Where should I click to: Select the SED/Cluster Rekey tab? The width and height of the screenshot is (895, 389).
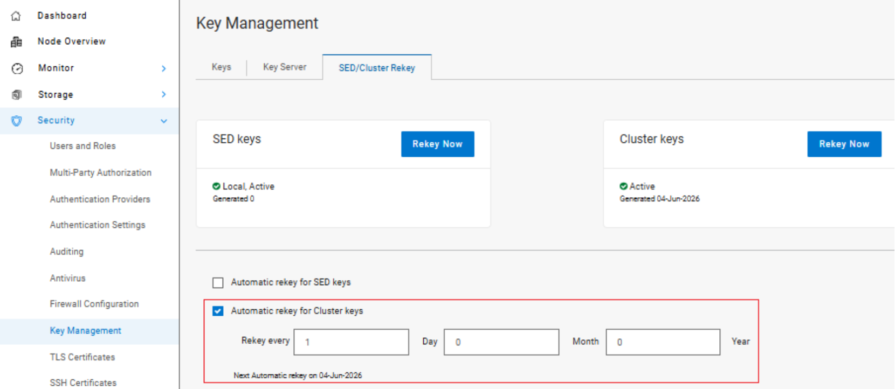[377, 68]
